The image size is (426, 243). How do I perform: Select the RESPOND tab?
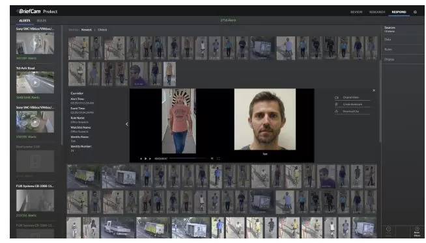point(399,12)
